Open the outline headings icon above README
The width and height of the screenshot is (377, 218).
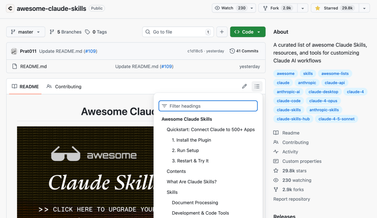(257, 86)
